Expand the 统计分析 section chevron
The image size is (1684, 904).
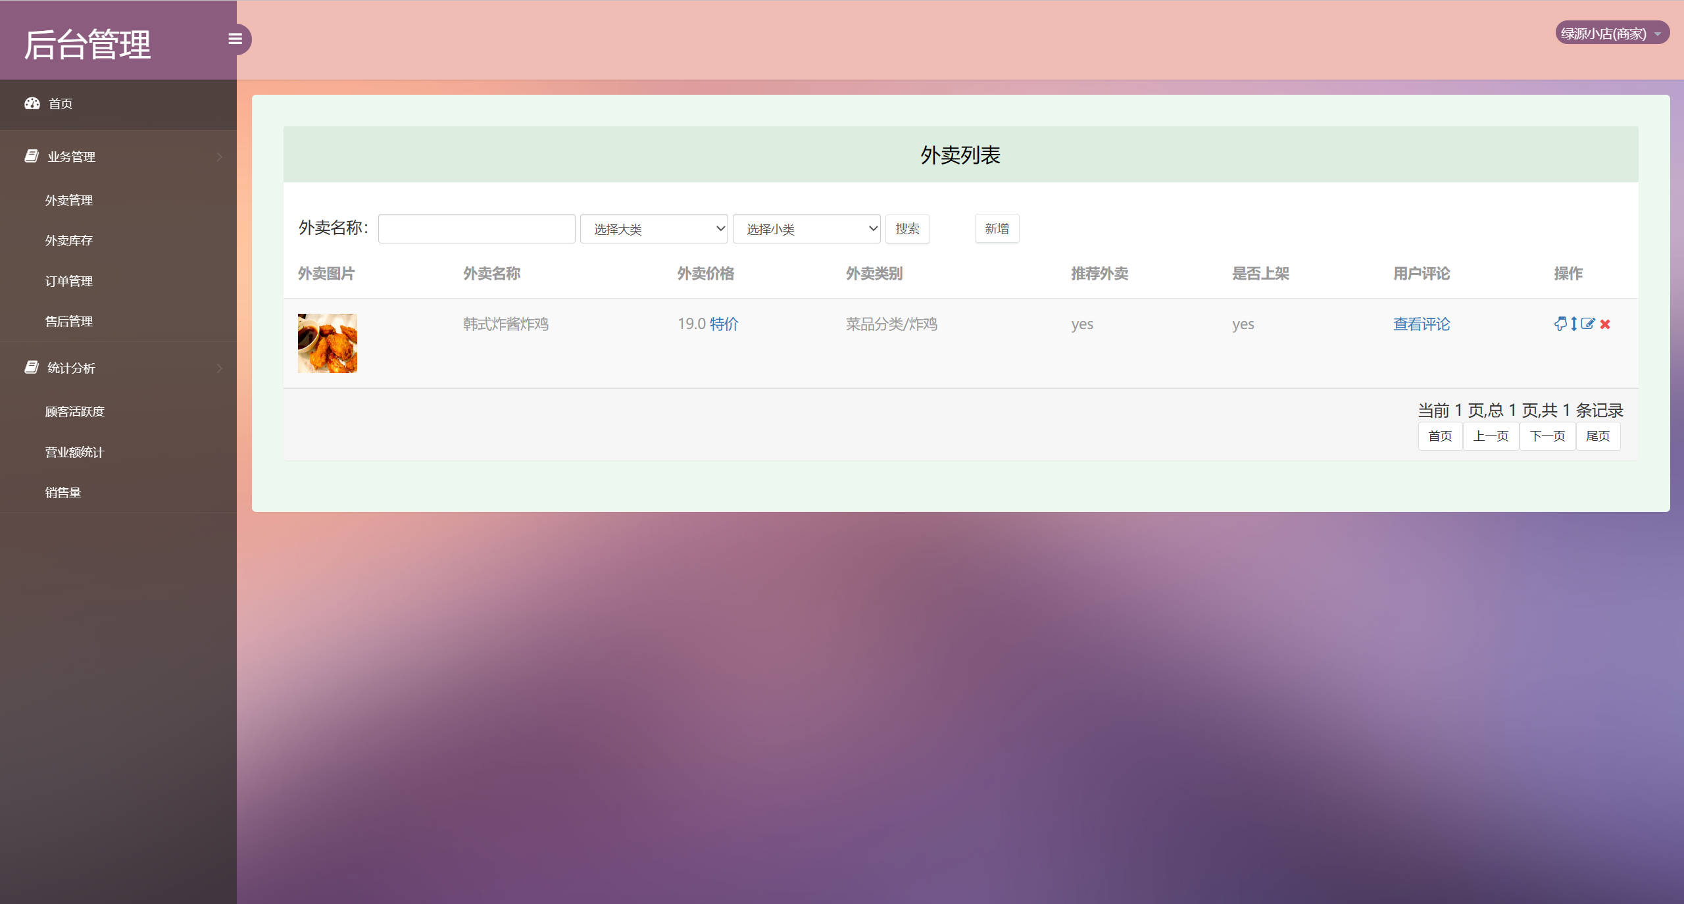pos(220,367)
